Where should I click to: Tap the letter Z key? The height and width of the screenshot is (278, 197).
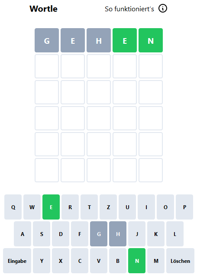(x=108, y=207)
